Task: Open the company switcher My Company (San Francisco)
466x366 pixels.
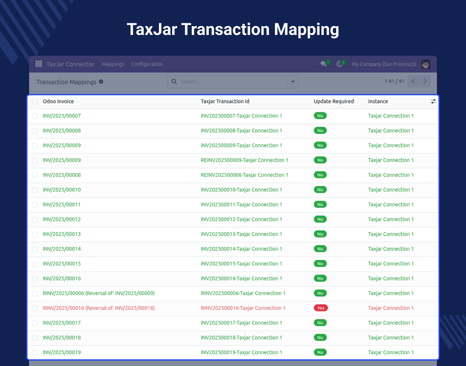Action: pos(384,64)
